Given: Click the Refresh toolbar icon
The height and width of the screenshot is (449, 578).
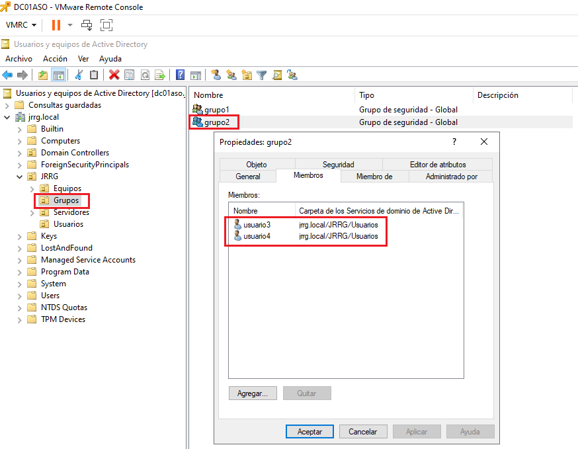Looking at the screenshot, I should [145, 75].
